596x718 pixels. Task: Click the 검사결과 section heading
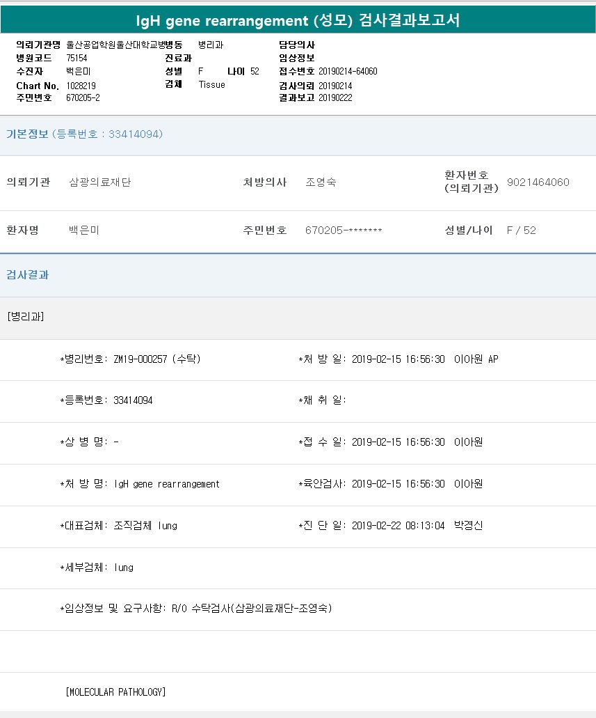(x=27, y=275)
